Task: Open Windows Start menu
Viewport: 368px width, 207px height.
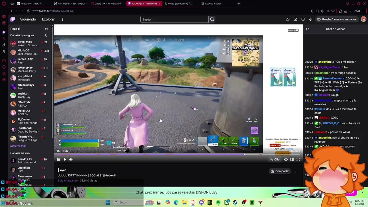Action: point(108,202)
